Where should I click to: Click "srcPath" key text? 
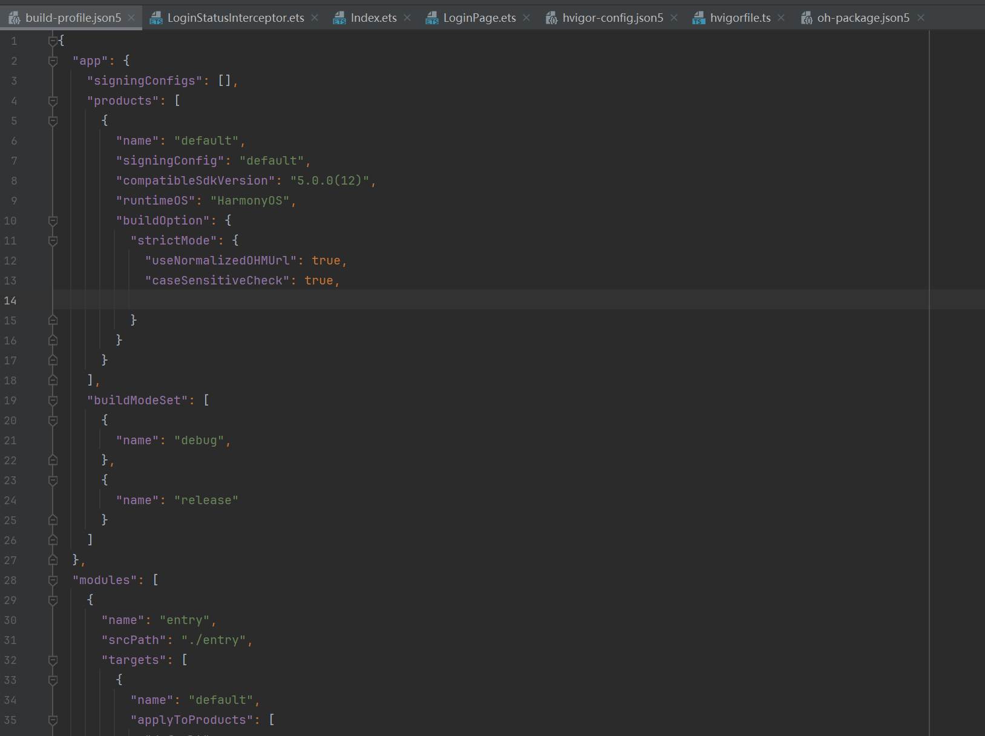pos(134,640)
